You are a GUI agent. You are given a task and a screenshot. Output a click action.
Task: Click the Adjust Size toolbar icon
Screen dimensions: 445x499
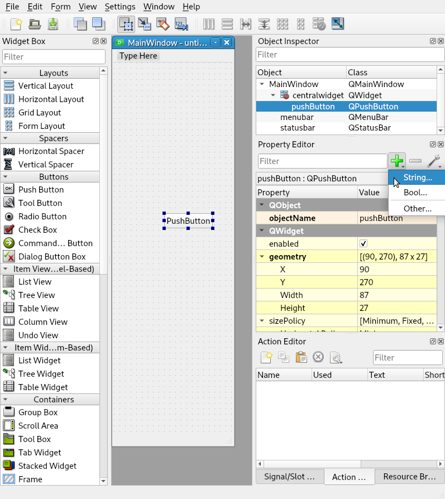[337, 24]
